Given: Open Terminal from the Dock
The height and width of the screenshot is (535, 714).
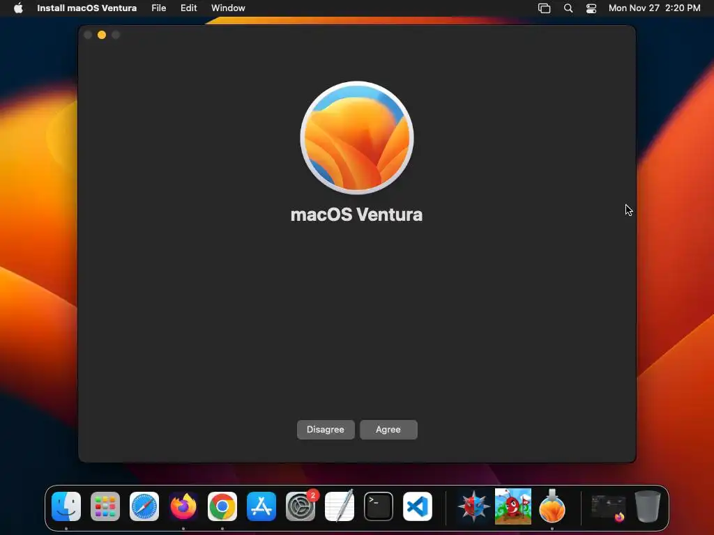Looking at the screenshot, I should [x=379, y=506].
